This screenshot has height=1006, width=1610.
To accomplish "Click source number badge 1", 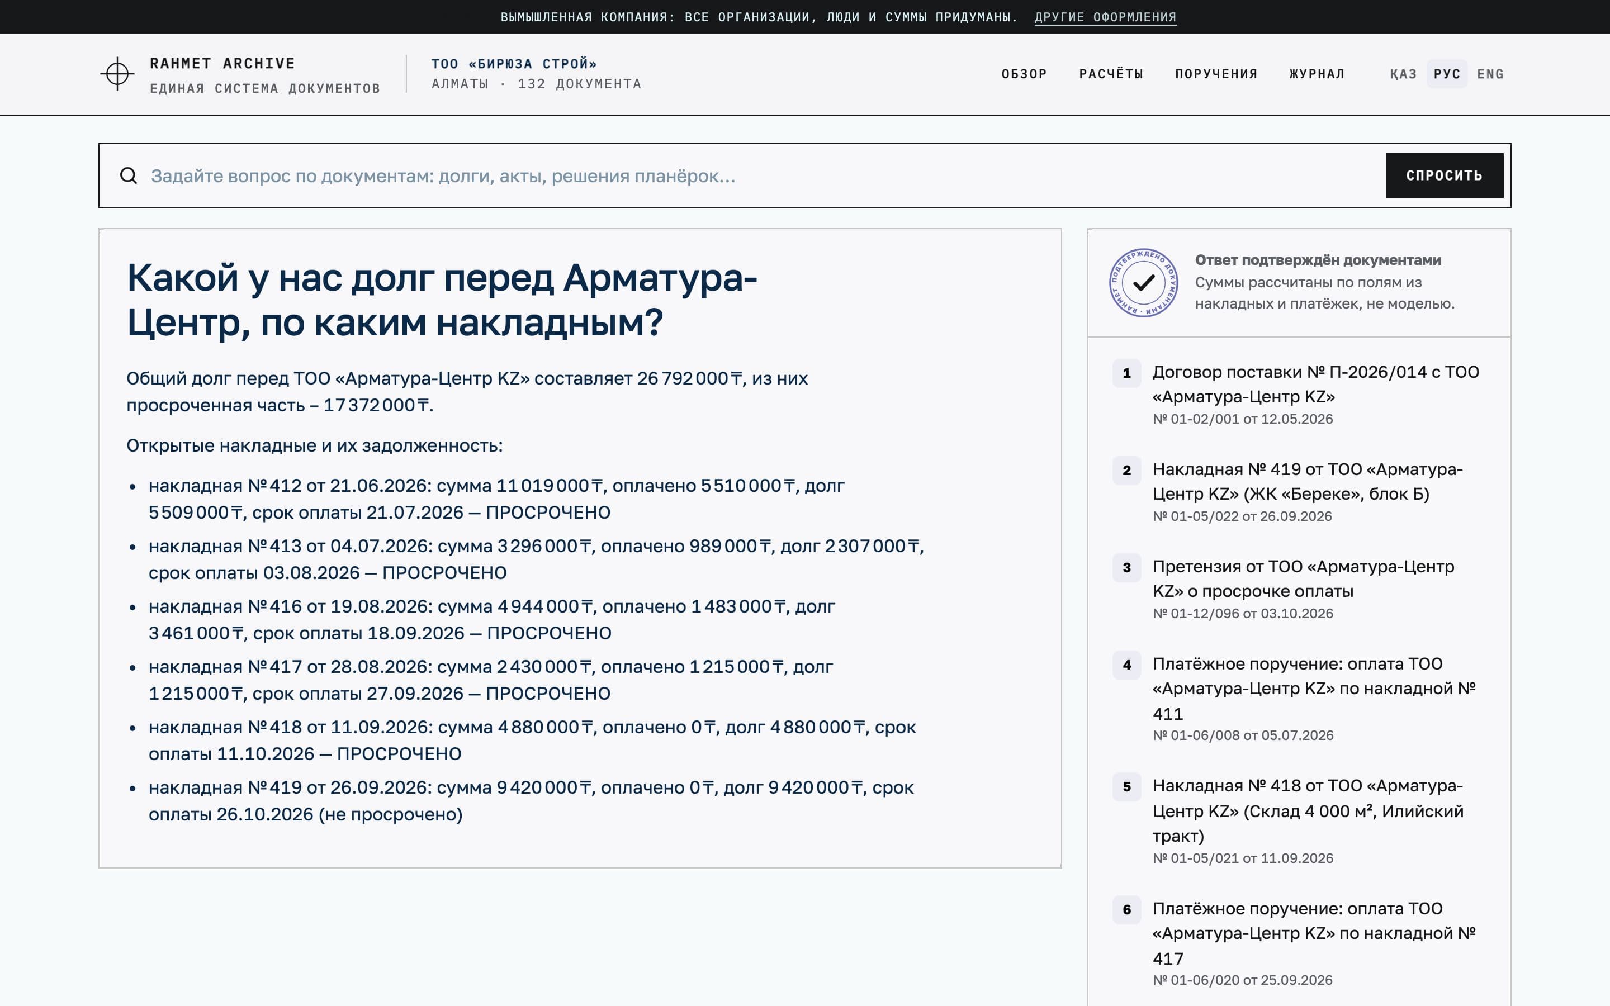I will point(1126,373).
